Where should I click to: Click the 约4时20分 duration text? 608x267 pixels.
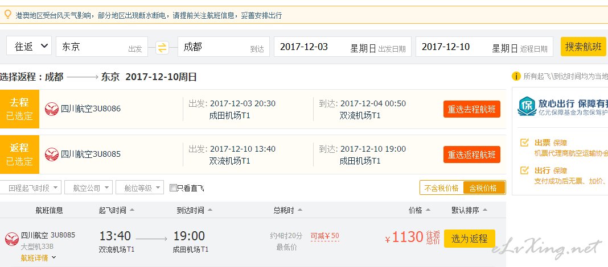click(x=286, y=236)
